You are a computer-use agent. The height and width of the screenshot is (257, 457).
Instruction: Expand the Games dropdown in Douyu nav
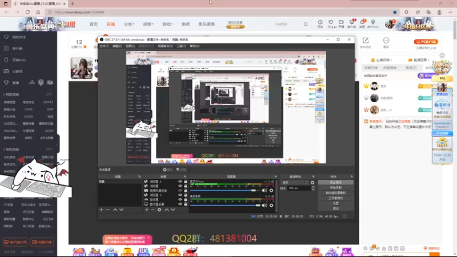pos(167,24)
